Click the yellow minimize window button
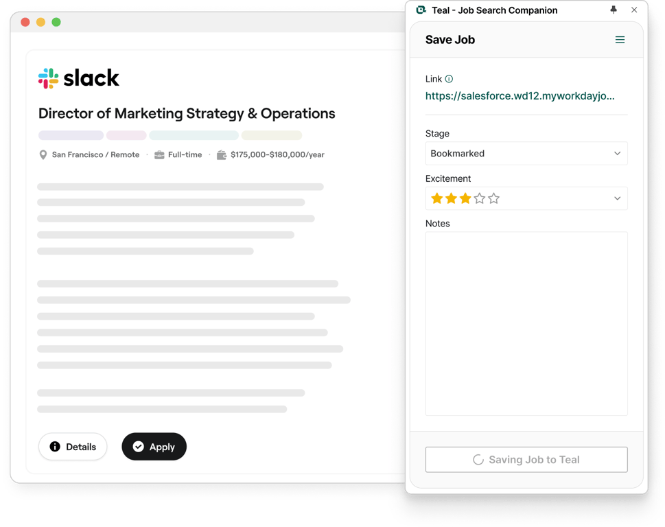 point(40,22)
